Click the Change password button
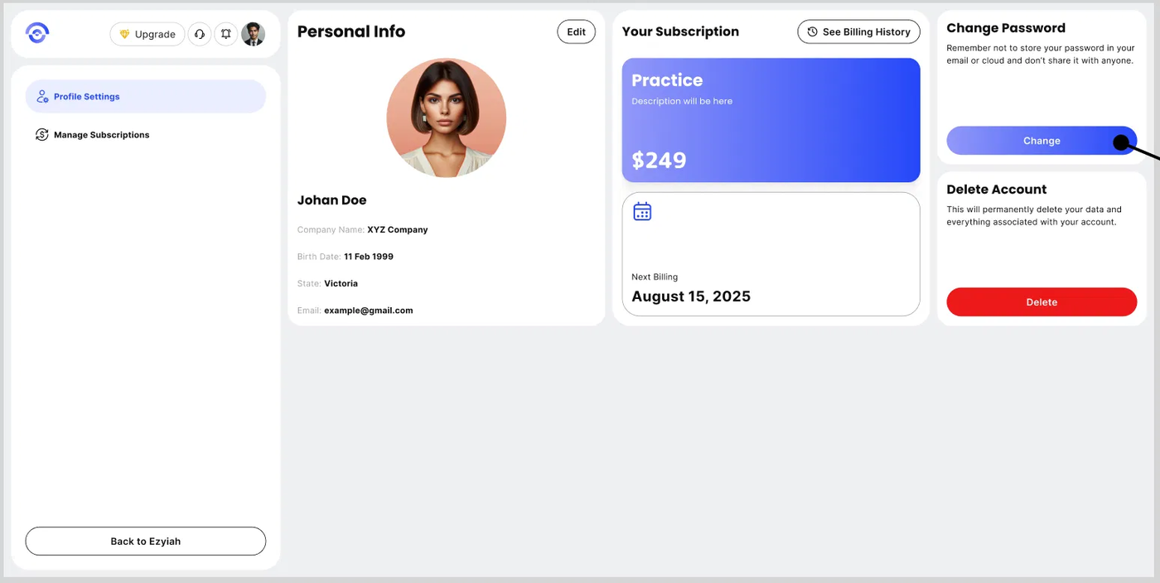This screenshot has height=583, width=1160. (x=1042, y=141)
